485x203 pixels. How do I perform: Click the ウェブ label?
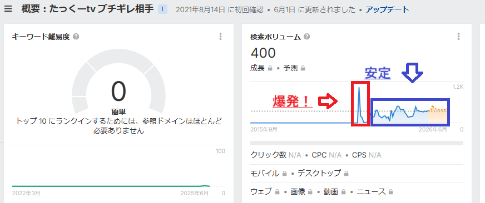tap(261, 192)
